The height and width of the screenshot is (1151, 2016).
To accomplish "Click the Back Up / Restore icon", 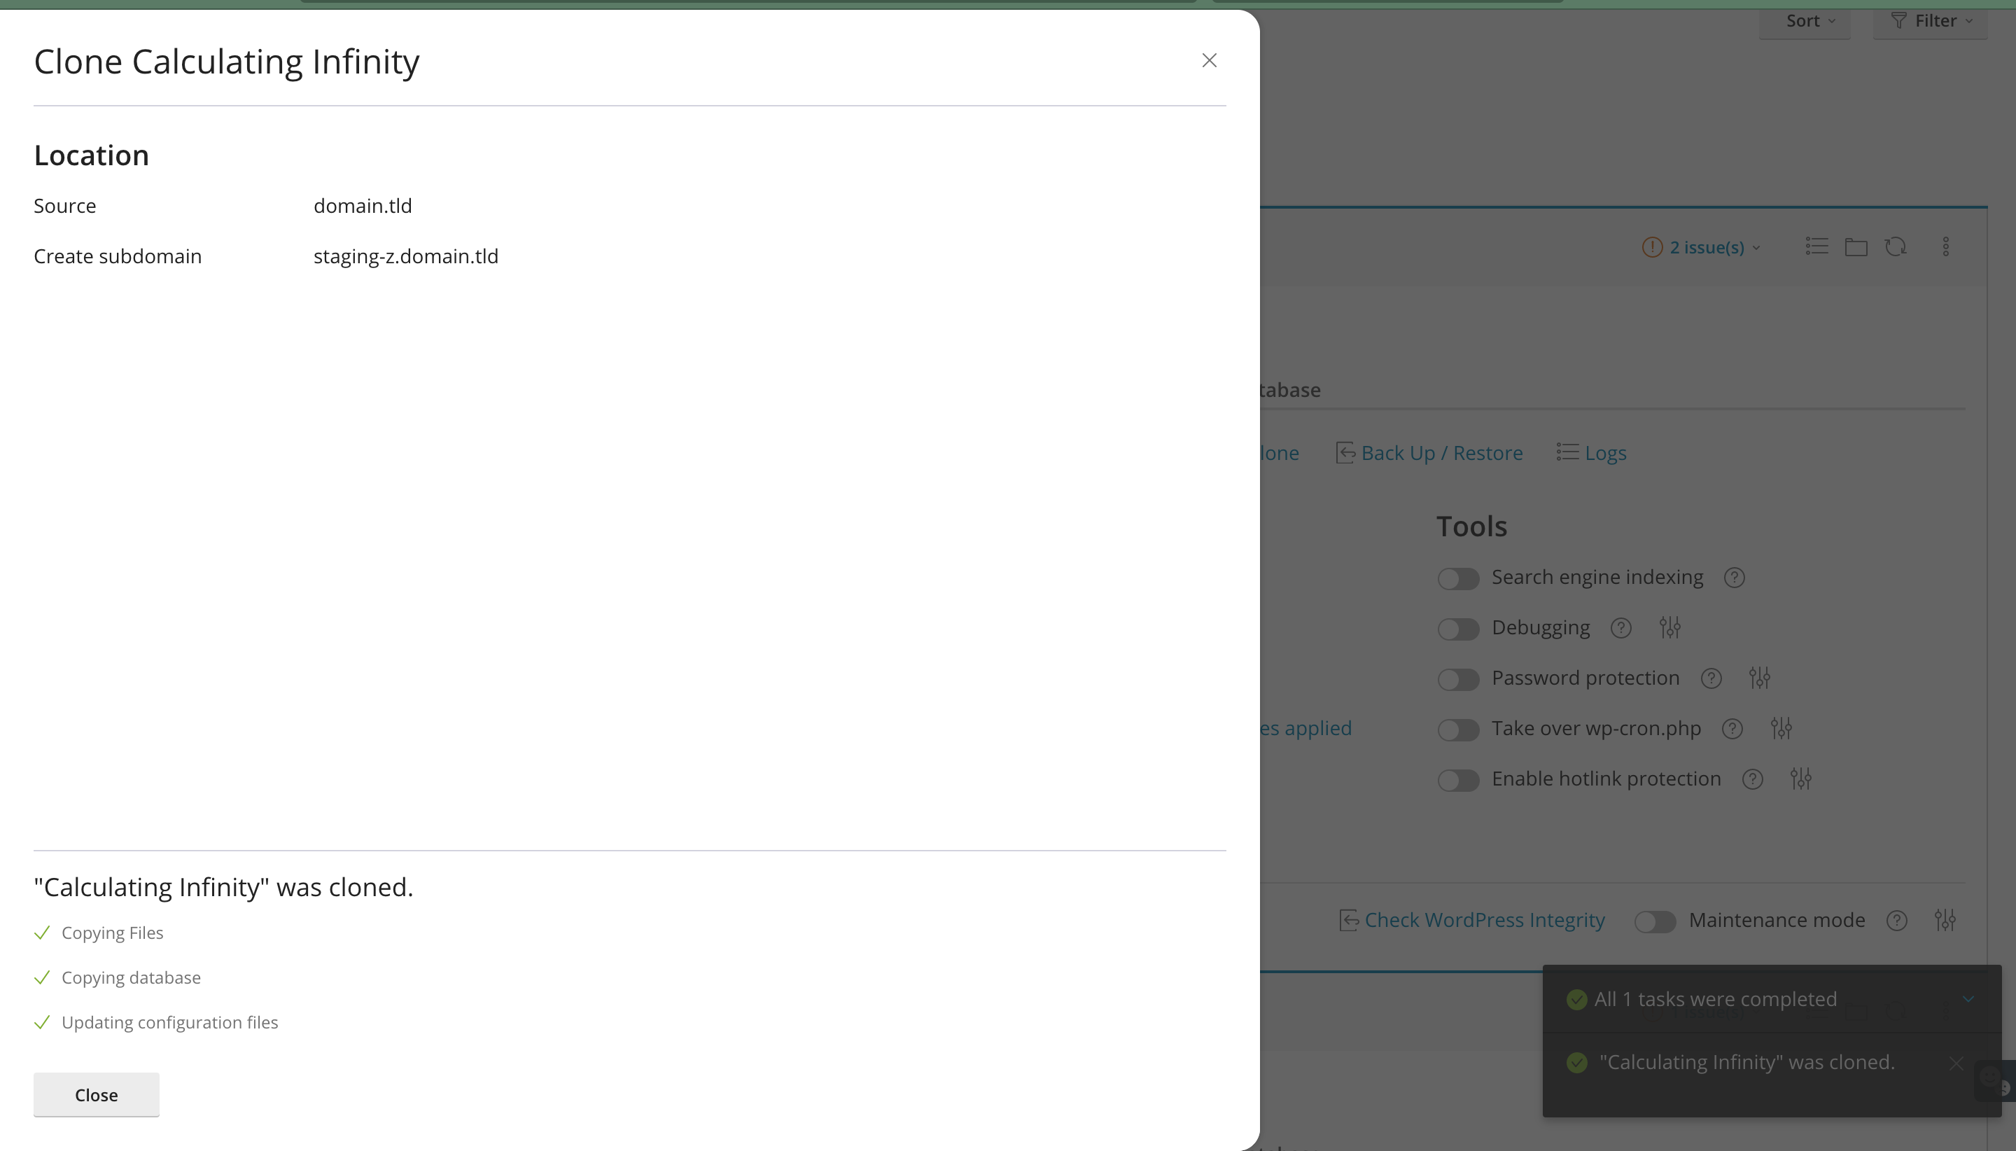I will [x=1346, y=453].
